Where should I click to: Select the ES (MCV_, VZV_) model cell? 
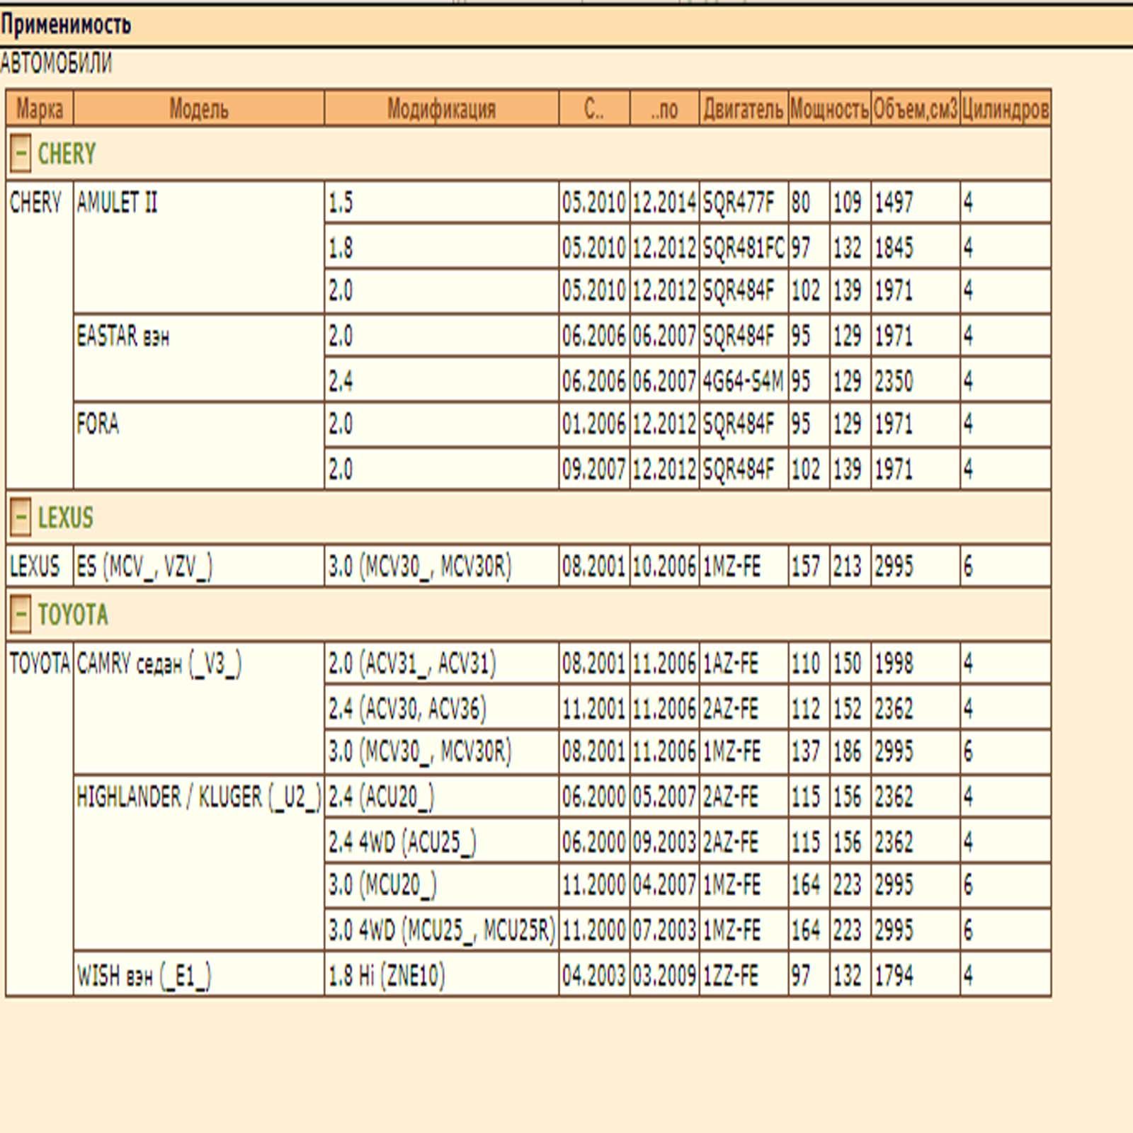[144, 566]
